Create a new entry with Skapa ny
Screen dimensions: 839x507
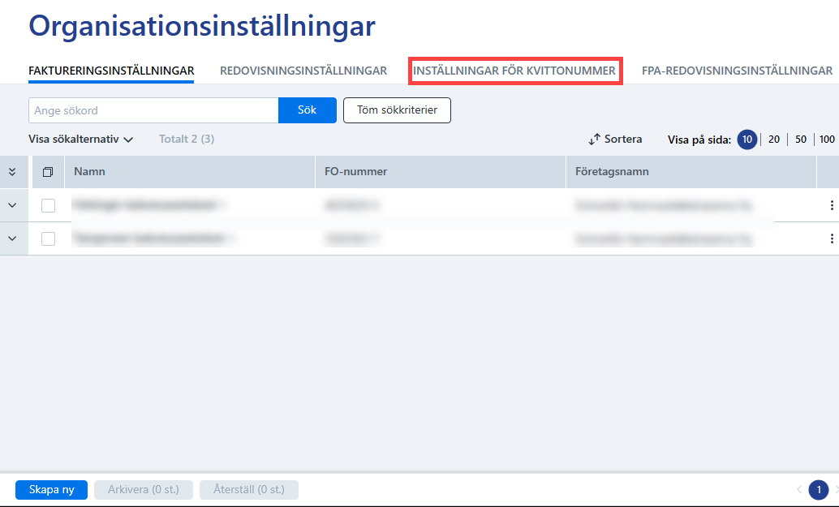click(51, 489)
